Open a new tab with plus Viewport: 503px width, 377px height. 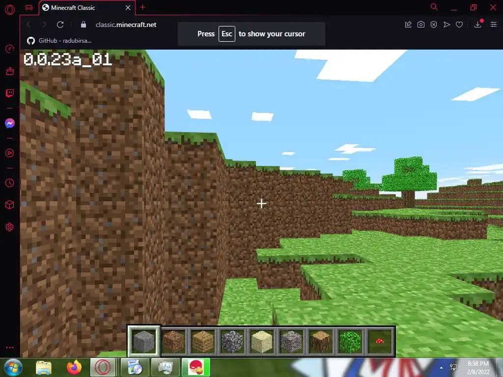click(143, 7)
